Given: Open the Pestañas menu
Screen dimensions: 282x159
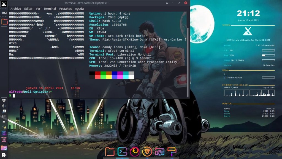Looking at the screenshot, I should 65,9.
